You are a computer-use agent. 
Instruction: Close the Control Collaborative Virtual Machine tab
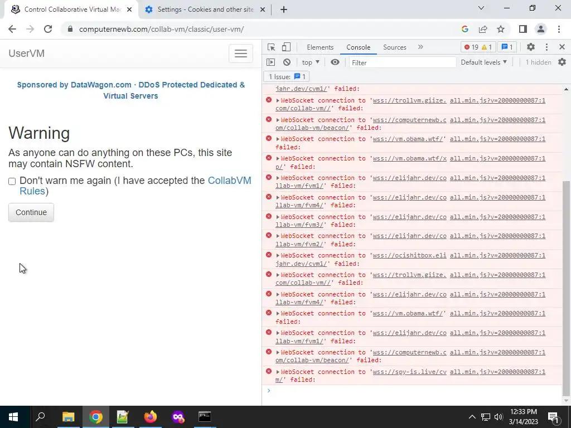(x=129, y=9)
